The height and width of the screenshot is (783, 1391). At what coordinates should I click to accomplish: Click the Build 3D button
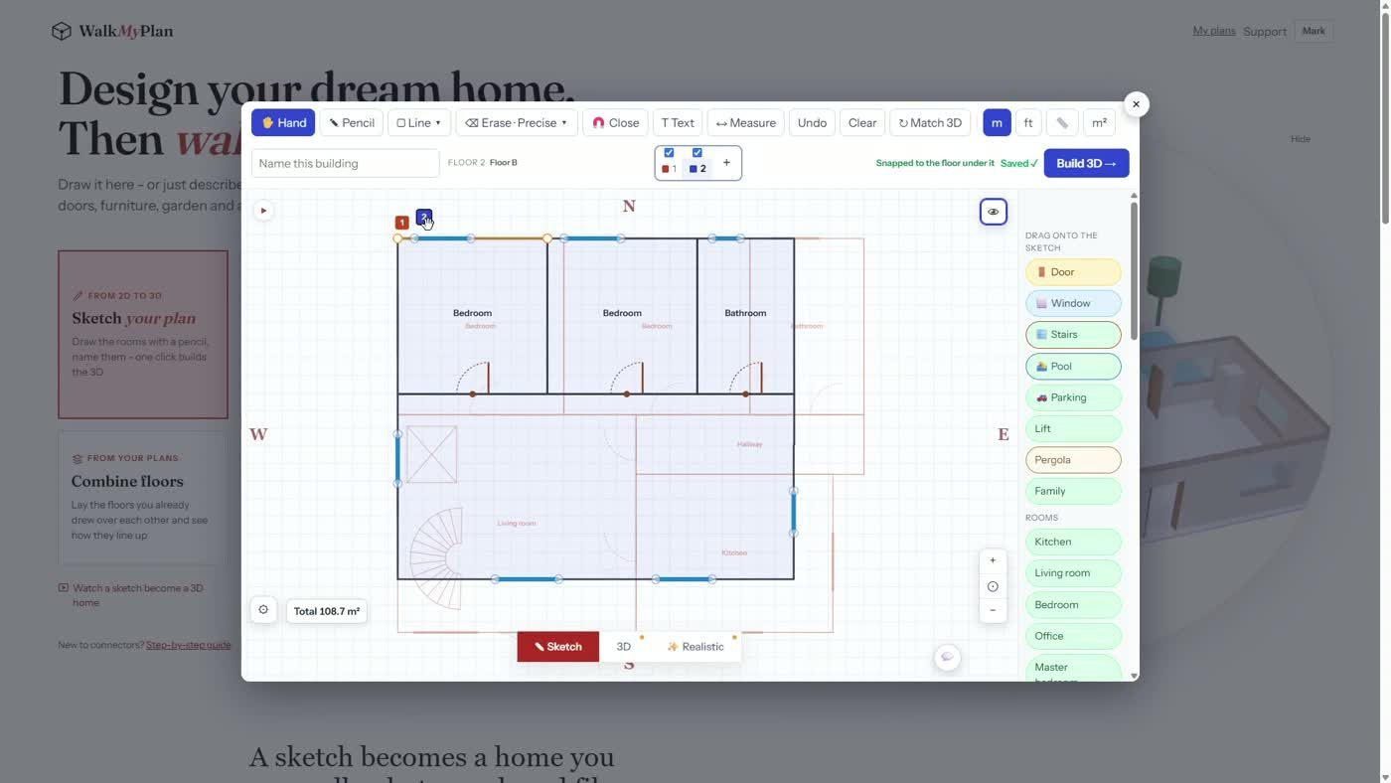click(x=1086, y=163)
